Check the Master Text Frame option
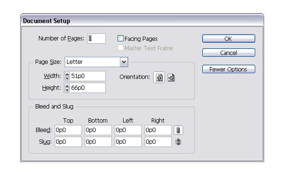Image resolution: width=281 pixels, height=178 pixels. (x=120, y=48)
